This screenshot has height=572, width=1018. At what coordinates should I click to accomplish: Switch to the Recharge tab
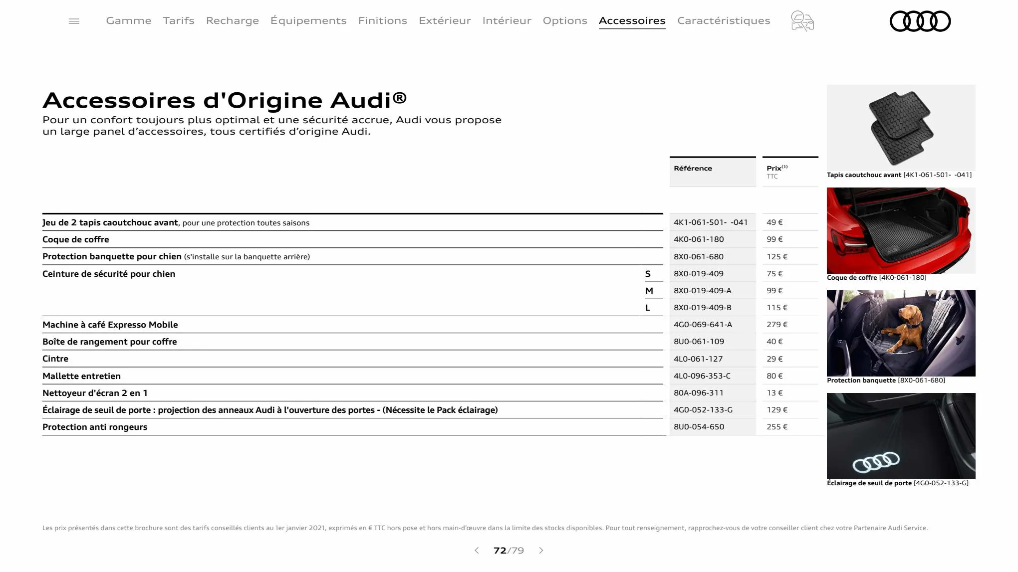233,21
